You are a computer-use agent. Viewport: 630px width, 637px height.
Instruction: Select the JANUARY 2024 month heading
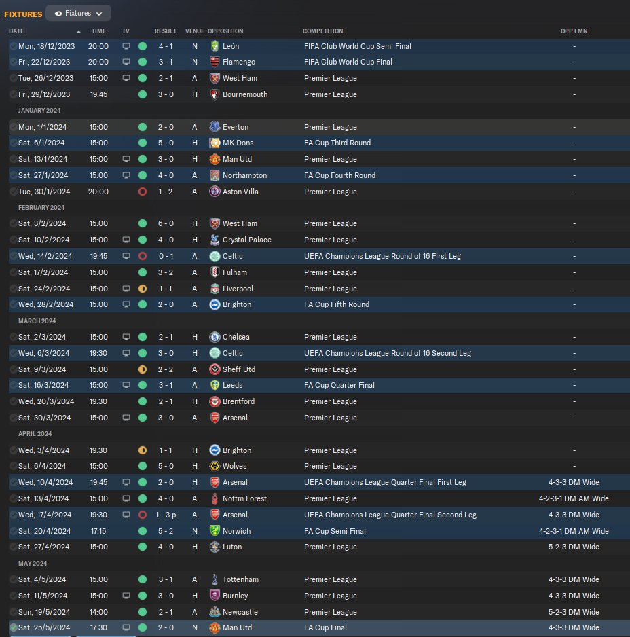tap(39, 111)
